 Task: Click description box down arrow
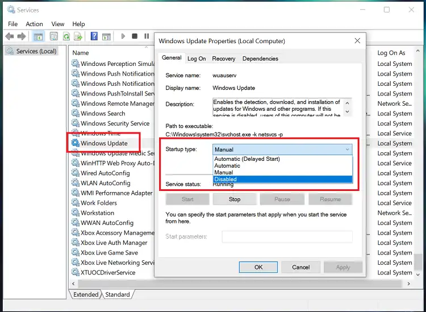click(347, 112)
